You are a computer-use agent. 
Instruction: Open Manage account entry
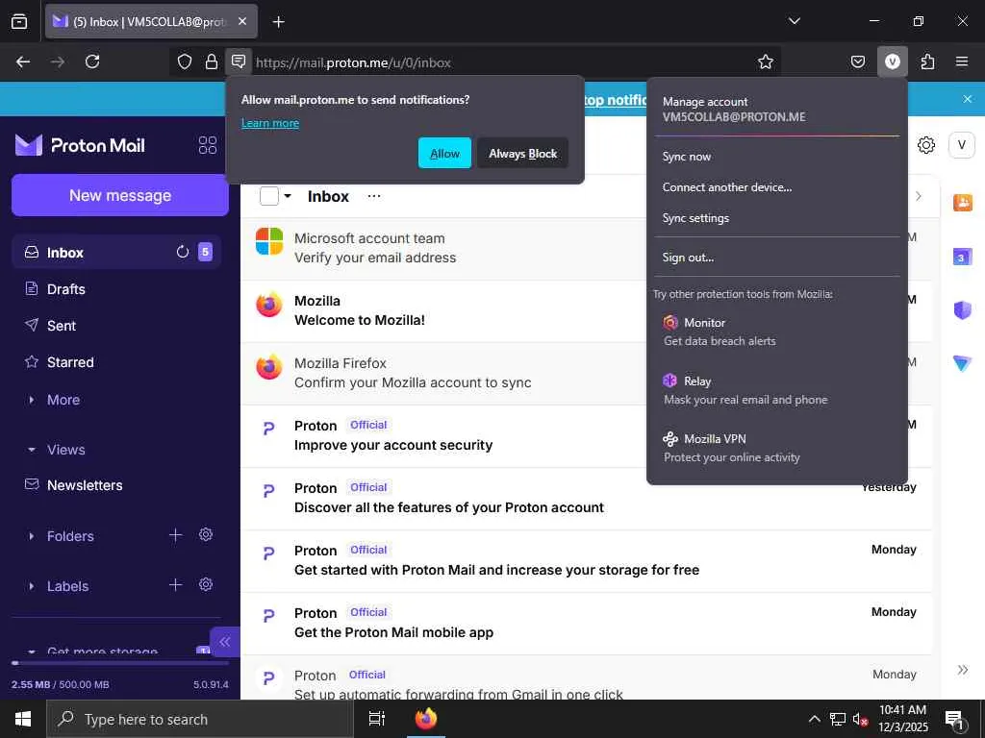776,110
